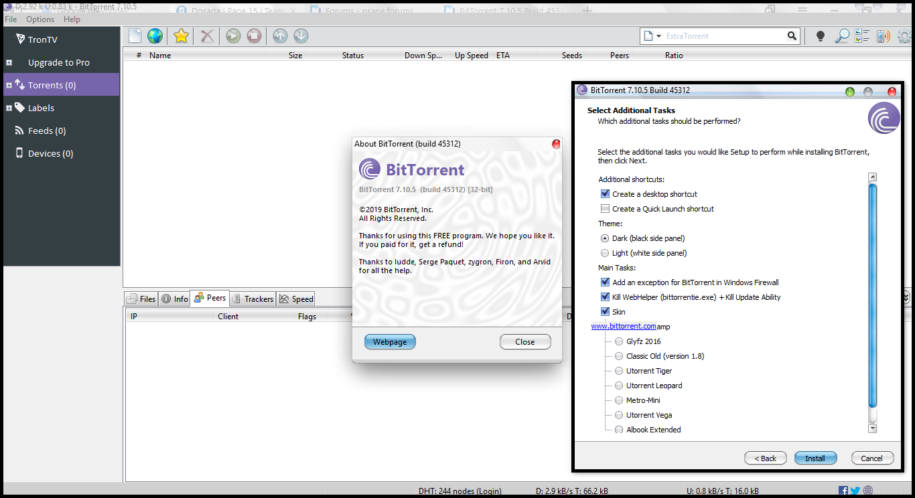The height and width of the screenshot is (498, 915).
Task: Click the detail pane collapse chevron
Action: [907, 297]
